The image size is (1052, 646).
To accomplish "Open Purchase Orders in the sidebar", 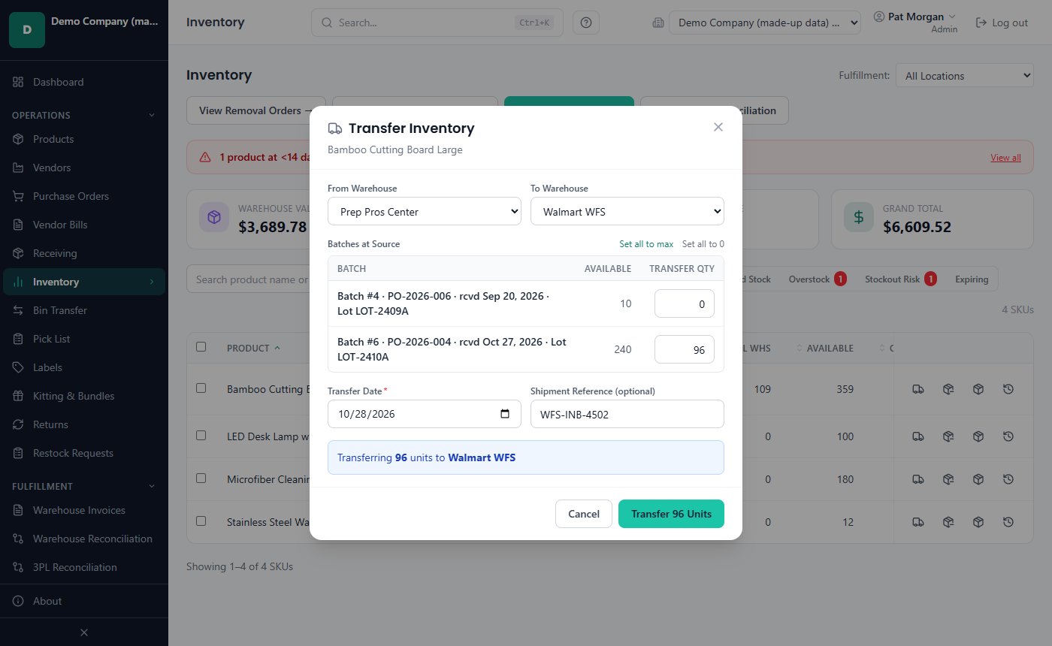I will coord(84,196).
